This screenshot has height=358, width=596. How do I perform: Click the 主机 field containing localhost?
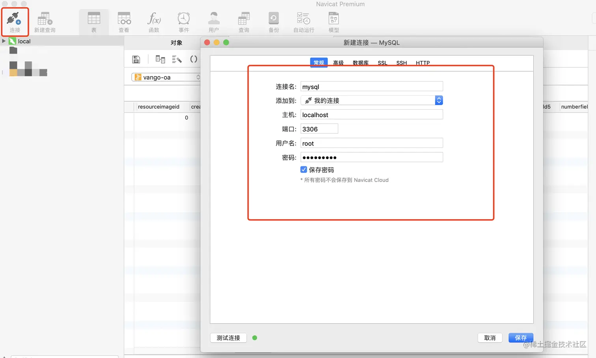click(x=372, y=114)
